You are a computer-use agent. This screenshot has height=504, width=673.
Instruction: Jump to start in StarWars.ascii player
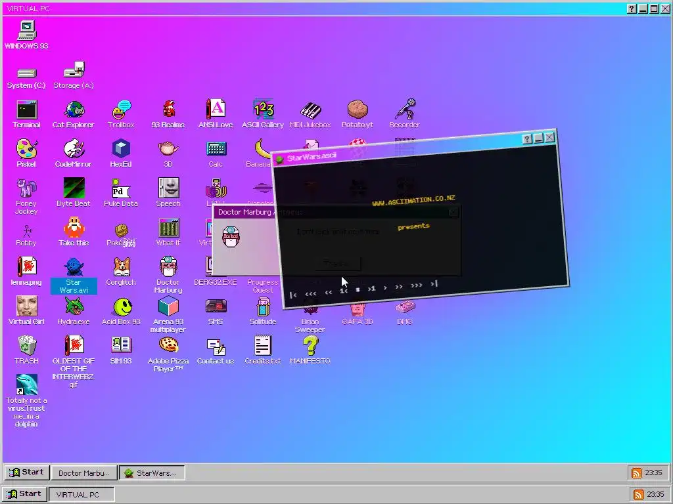[293, 295]
